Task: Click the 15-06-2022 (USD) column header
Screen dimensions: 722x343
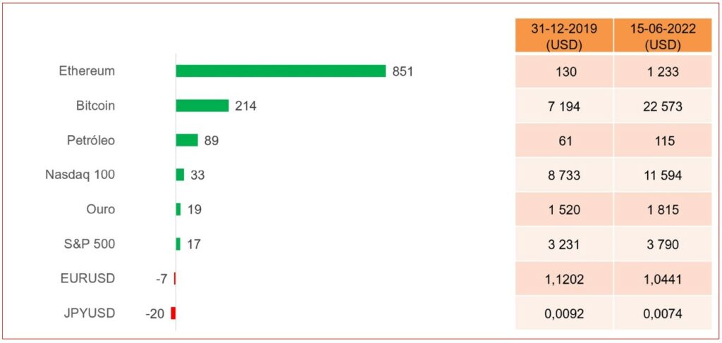Action: 662,36
